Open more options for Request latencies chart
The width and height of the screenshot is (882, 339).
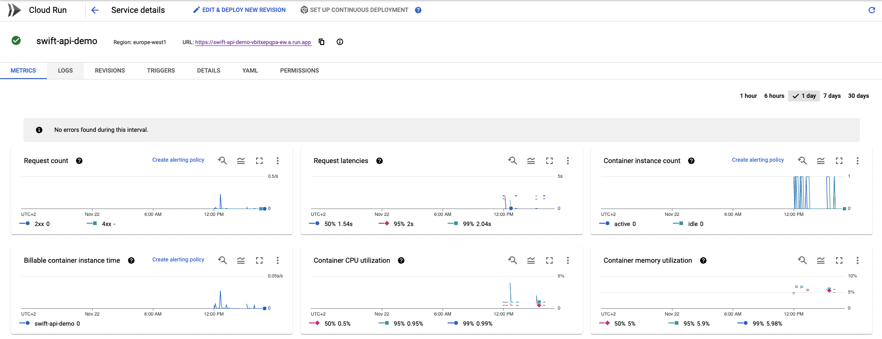[x=568, y=161]
